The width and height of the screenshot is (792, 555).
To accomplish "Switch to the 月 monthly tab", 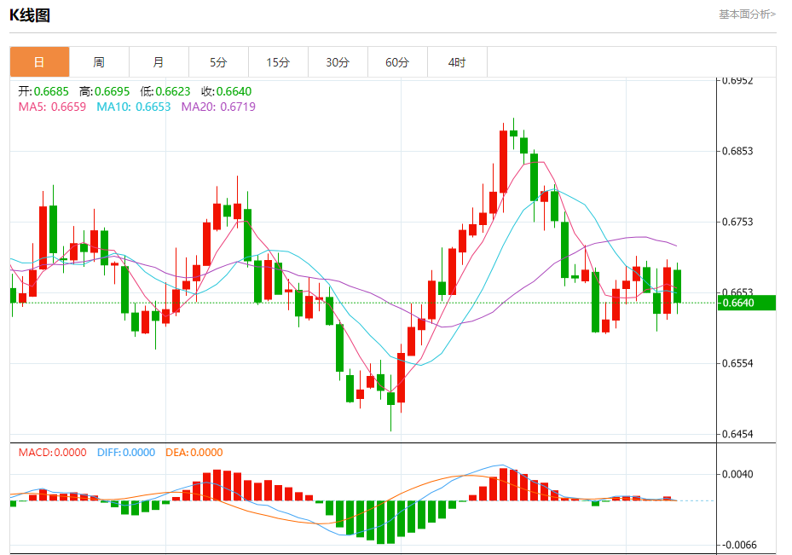I will (x=159, y=62).
